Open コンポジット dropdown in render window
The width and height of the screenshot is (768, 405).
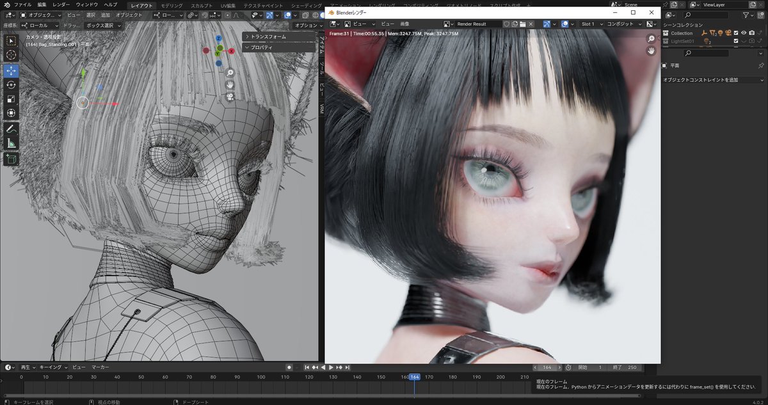(x=624, y=24)
